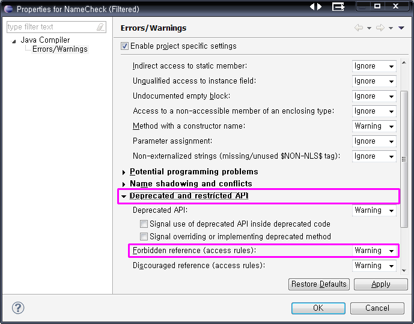
Task: Open the back history dropdown arrow
Action: click(x=369, y=28)
